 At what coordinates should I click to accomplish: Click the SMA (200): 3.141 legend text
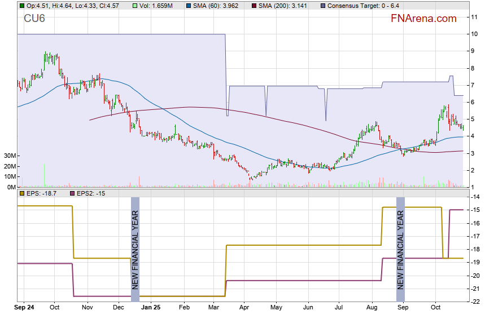coord(285,6)
